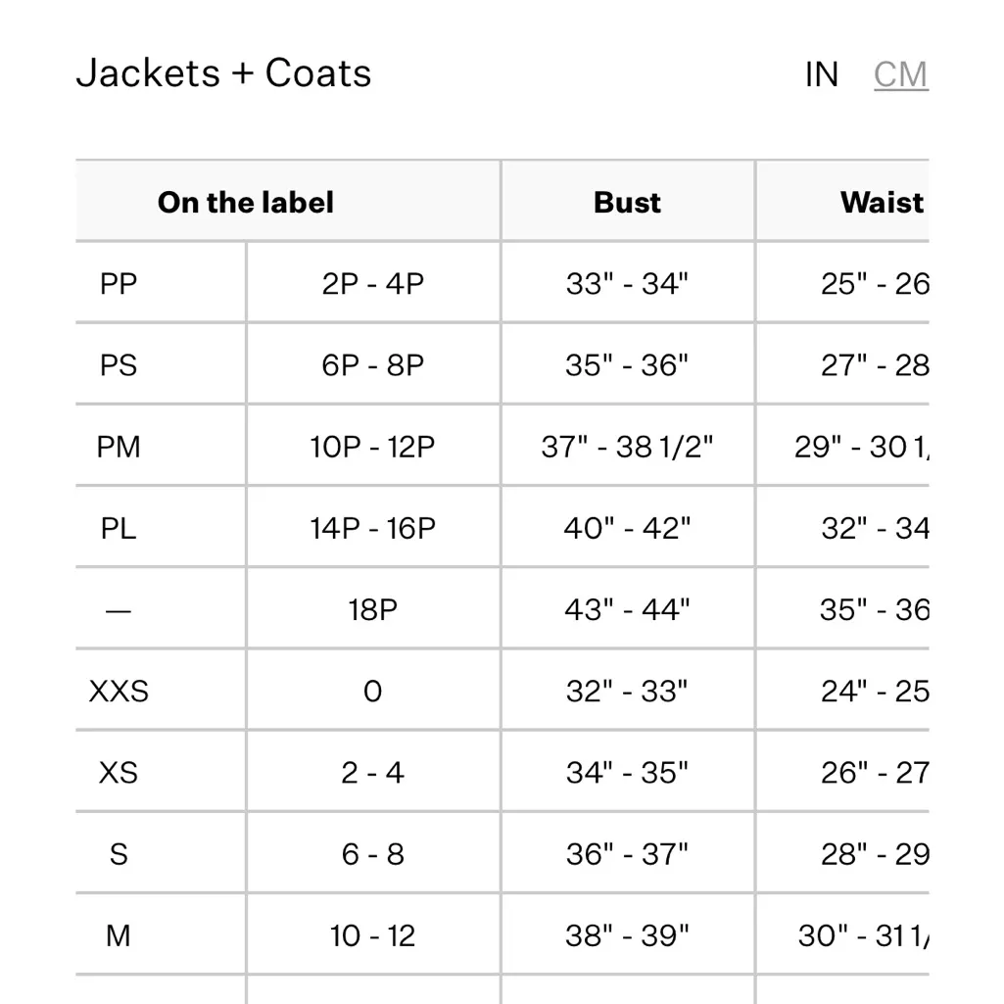1004x1004 pixels.
Task: Select the XS size row
Action: 119,772
